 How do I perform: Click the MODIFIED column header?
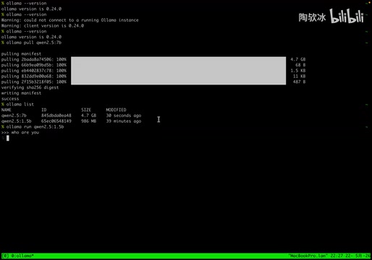(x=116, y=110)
